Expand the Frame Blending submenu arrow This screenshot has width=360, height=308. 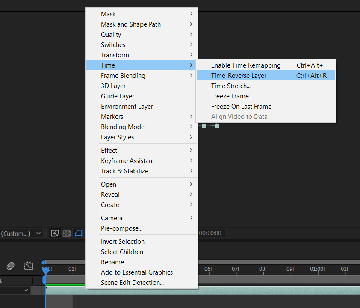coord(191,75)
